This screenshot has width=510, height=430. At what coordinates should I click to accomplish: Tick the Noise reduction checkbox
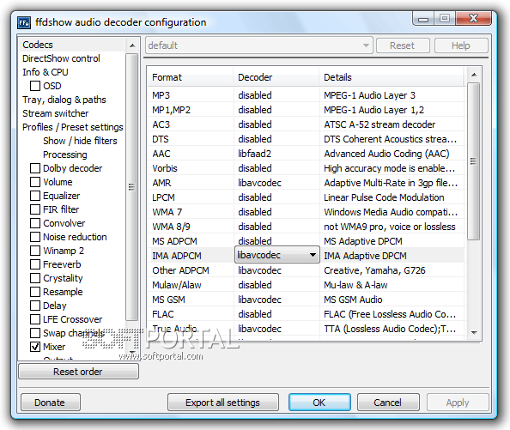[x=35, y=237]
